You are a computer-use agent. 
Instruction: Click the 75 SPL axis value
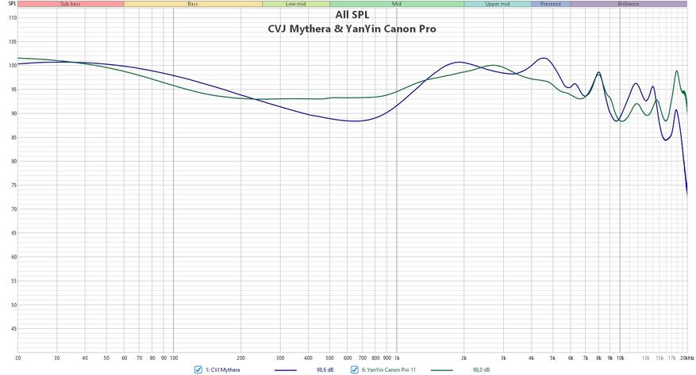pos(13,186)
